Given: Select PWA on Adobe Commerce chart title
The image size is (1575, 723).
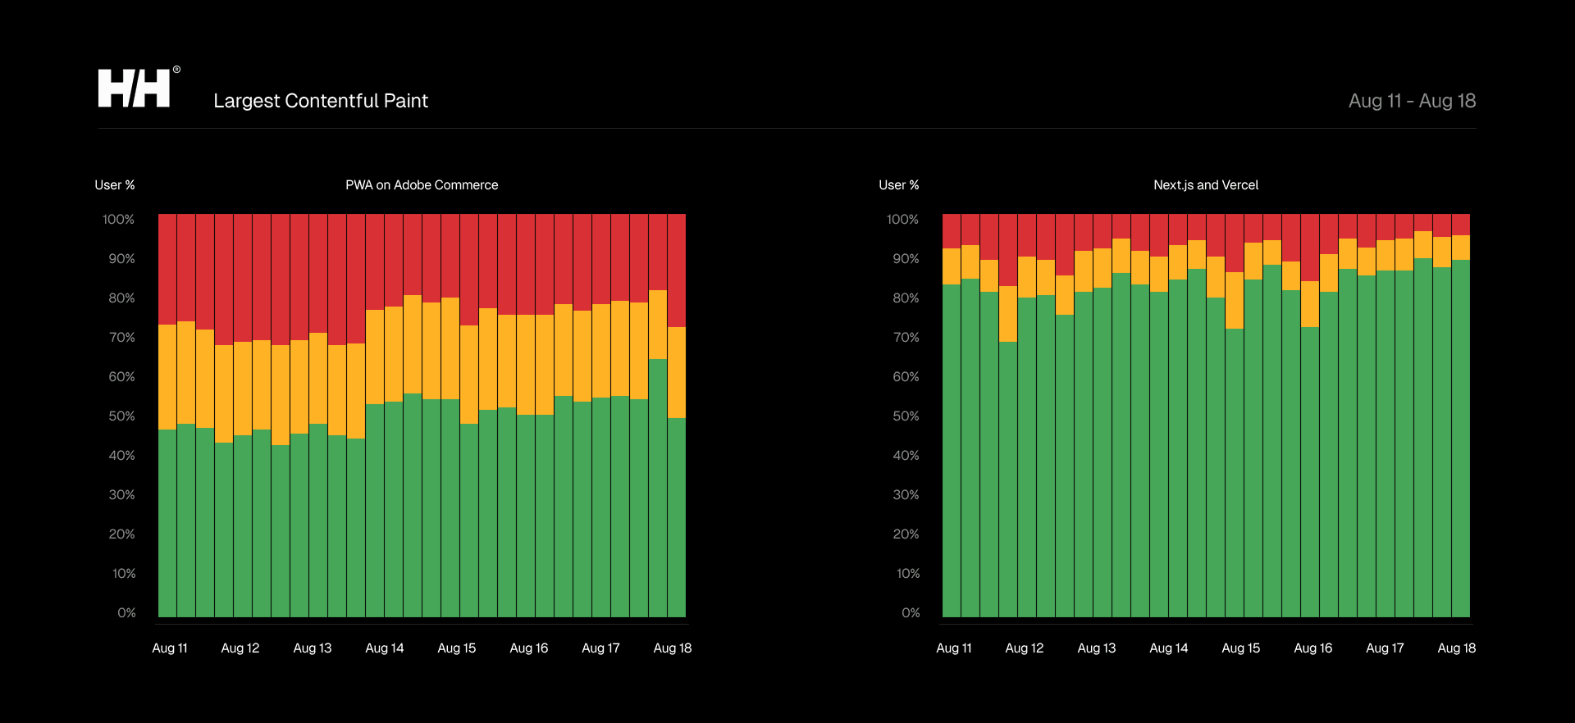Looking at the screenshot, I should click(x=421, y=185).
